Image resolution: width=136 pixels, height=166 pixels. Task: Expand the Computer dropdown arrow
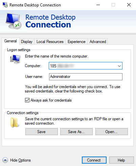[x=119, y=66]
